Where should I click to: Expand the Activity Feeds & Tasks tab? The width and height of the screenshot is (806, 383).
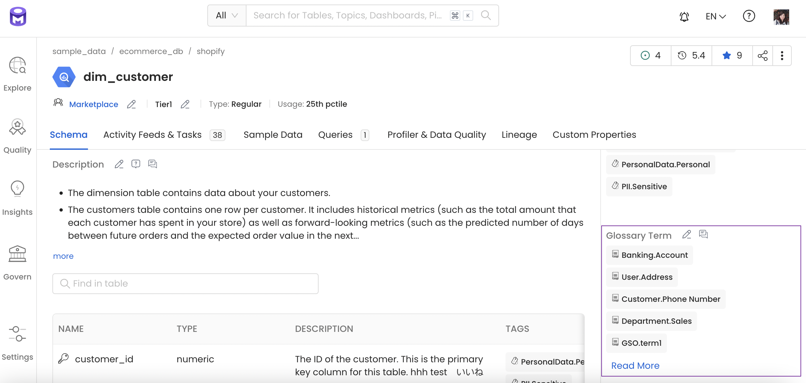point(152,135)
